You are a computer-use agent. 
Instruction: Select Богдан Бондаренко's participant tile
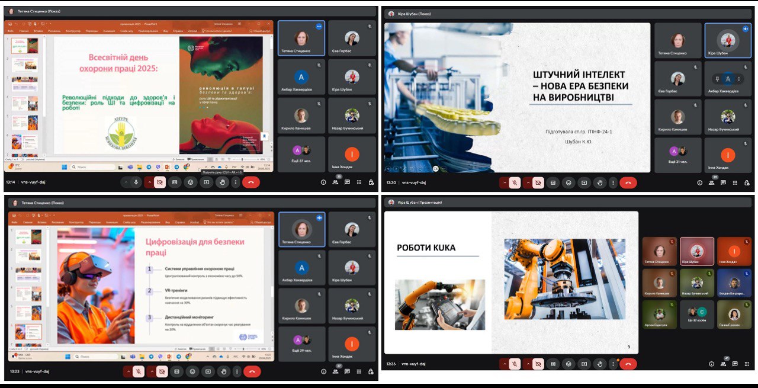[x=734, y=286]
